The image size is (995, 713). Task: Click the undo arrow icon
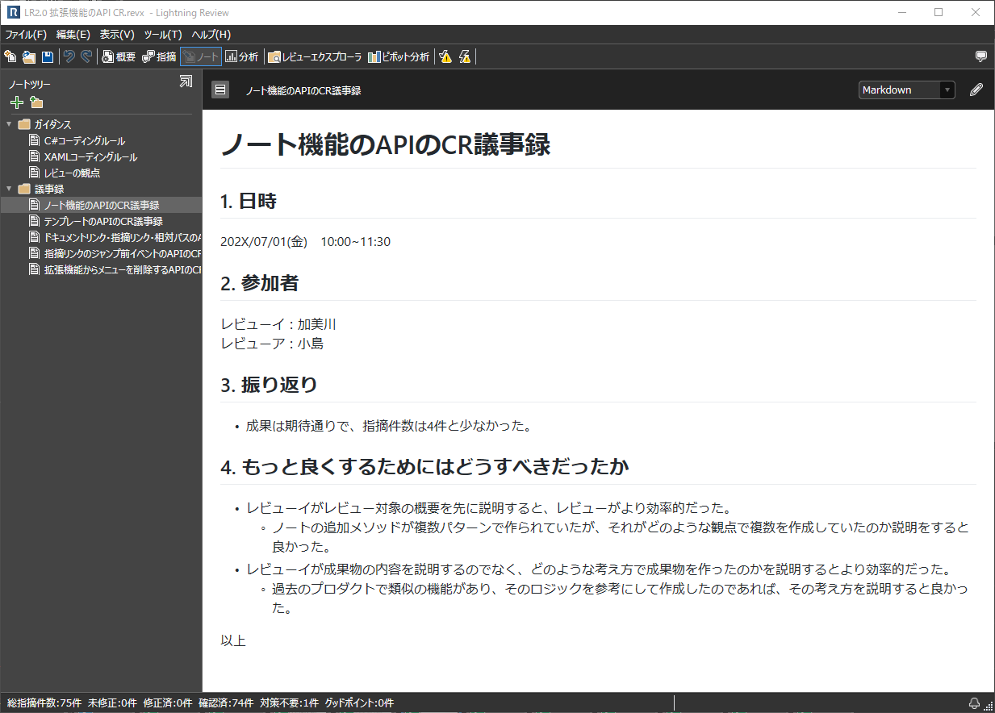click(69, 56)
